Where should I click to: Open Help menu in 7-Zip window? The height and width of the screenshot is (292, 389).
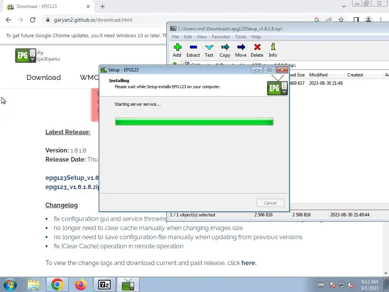[256, 37]
